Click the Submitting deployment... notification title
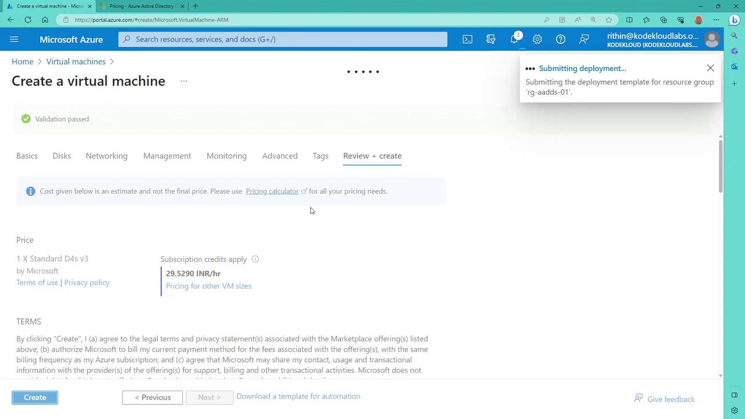This screenshot has width=745, height=419. (583, 68)
